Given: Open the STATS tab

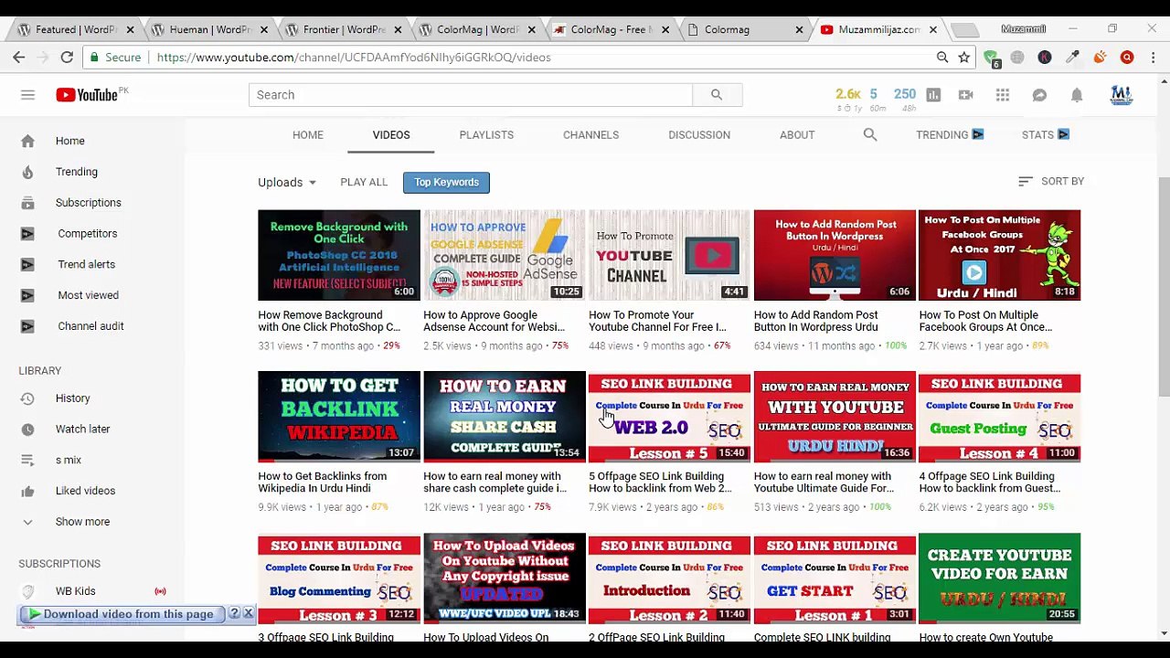Looking at the screenshot, I should click(1045, 135).
